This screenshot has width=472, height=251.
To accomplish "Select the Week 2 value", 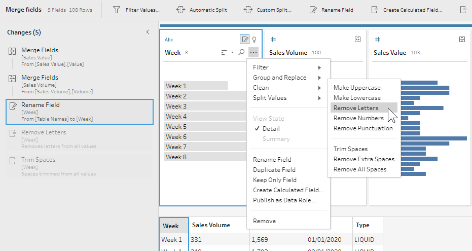I will point(205,96).
